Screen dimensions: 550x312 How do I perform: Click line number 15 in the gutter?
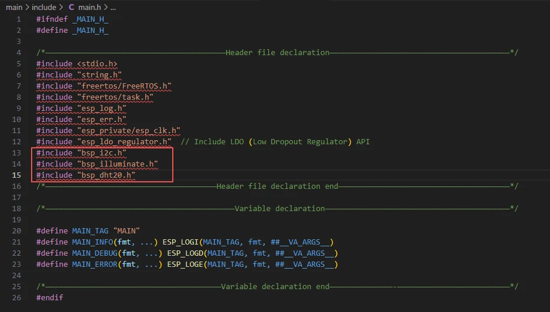pos(17,175)
